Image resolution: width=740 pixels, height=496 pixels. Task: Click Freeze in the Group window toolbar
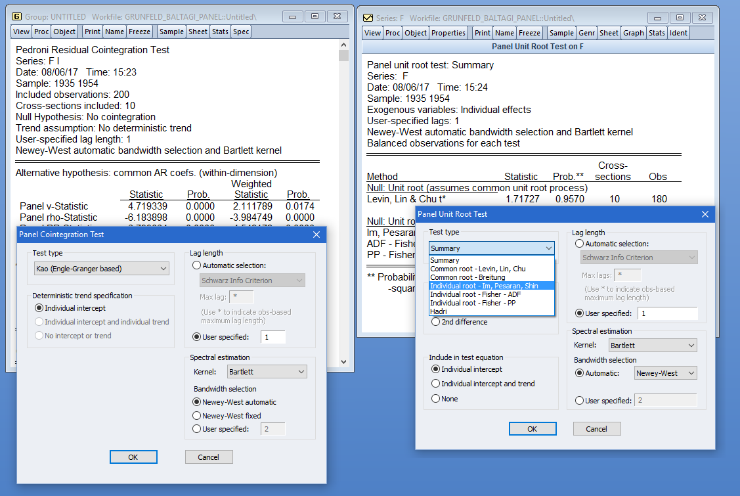click(x=140, y=32)
